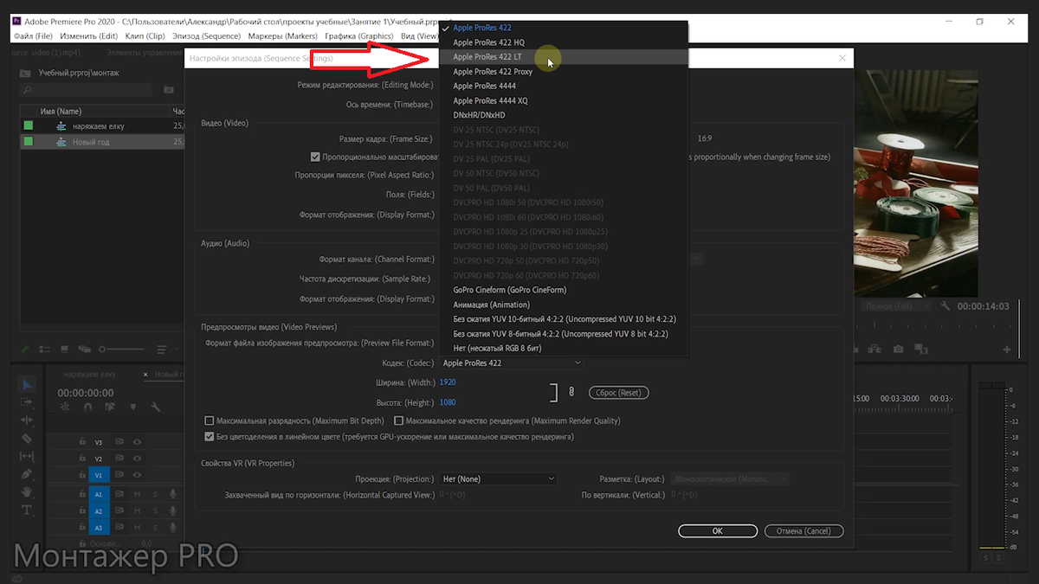1039x584 pixels.
Task: Toggle V1 track targeting button
Action: pos(99,475)
